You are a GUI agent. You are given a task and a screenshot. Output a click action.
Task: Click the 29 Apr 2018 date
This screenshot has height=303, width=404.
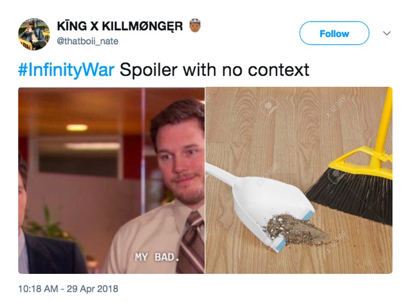(x=93, y=288)
